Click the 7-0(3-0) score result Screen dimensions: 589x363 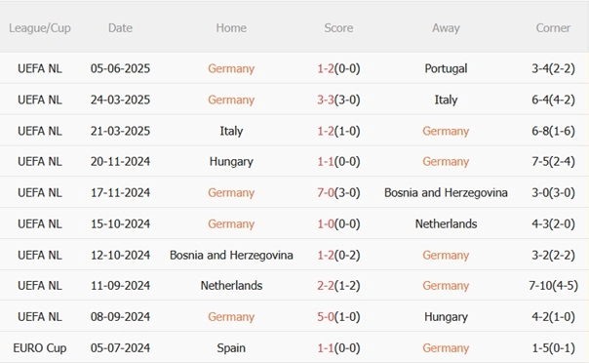(x=338, y=193)
